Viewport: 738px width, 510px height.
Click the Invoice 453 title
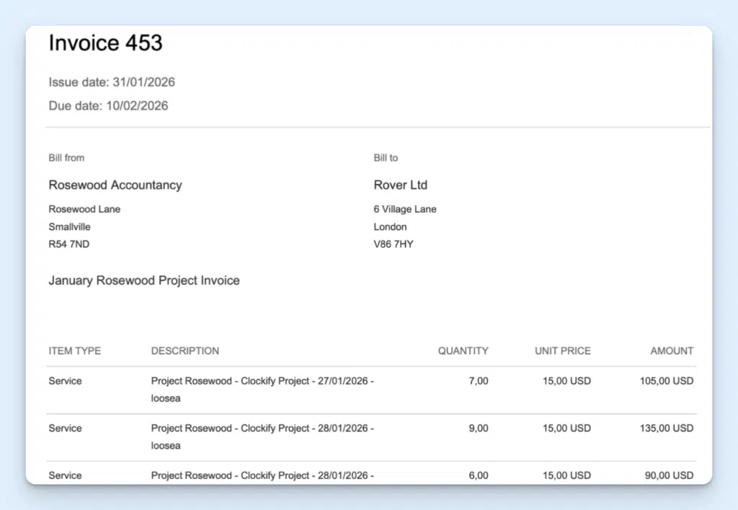105,43
